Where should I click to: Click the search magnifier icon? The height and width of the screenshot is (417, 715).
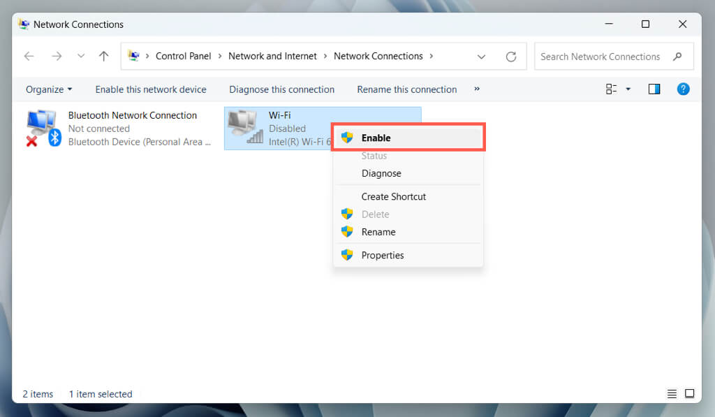point(677,57)
